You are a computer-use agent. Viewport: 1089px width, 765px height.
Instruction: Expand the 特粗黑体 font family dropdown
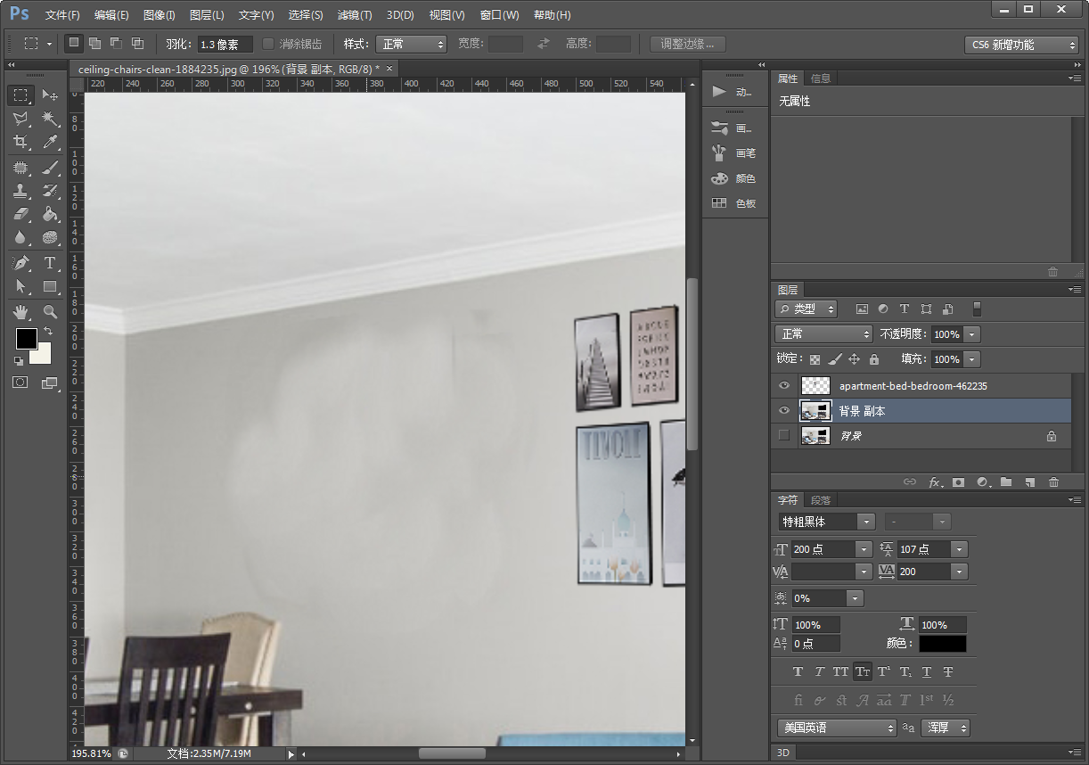[826, 522]
